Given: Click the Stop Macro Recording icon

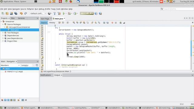Looking at the screenshot, I should click(116, 23).
